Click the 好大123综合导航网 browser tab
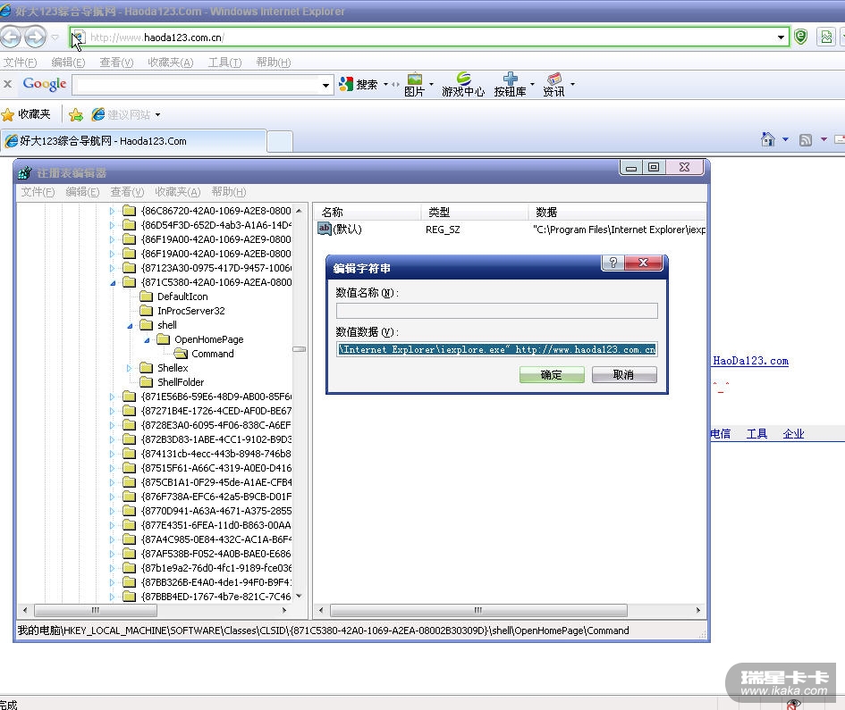Viewport: 845px width, 710px height. tap(133, 141)
